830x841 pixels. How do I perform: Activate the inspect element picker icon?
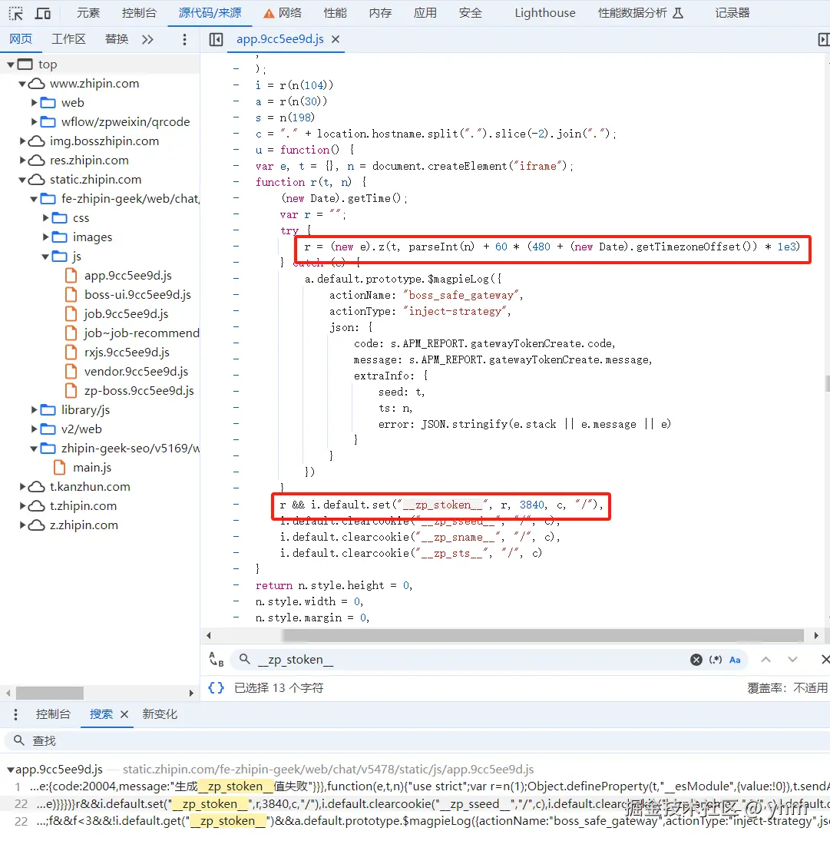[15, 13]
